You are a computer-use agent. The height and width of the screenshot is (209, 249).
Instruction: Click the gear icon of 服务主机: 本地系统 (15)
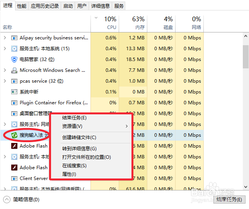tap(14, 49)
